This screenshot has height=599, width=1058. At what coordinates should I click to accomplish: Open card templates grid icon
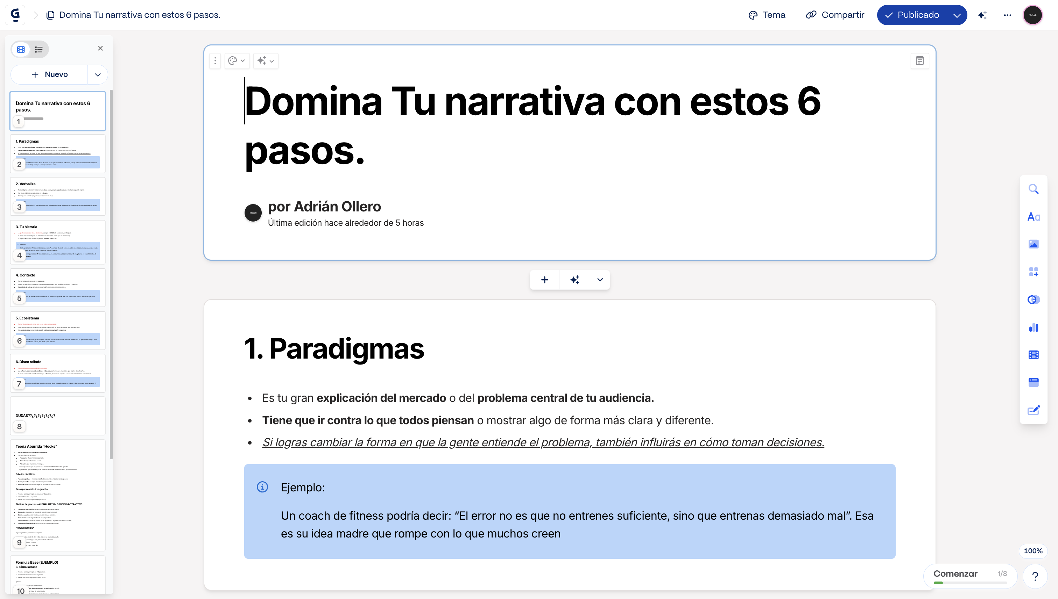[x=1033, y=272]
